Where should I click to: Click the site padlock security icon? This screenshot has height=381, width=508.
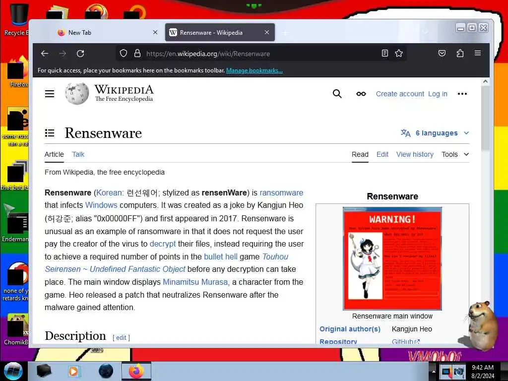tap(137, 54)
